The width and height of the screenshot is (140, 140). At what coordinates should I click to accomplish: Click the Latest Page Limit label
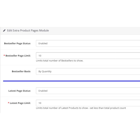(20, 103)
